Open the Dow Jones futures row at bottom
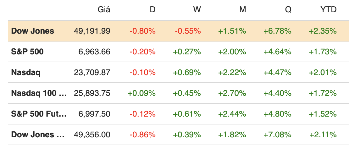This screenshot has height=154, width=349. pyautogui.click(x=38, y=135)
